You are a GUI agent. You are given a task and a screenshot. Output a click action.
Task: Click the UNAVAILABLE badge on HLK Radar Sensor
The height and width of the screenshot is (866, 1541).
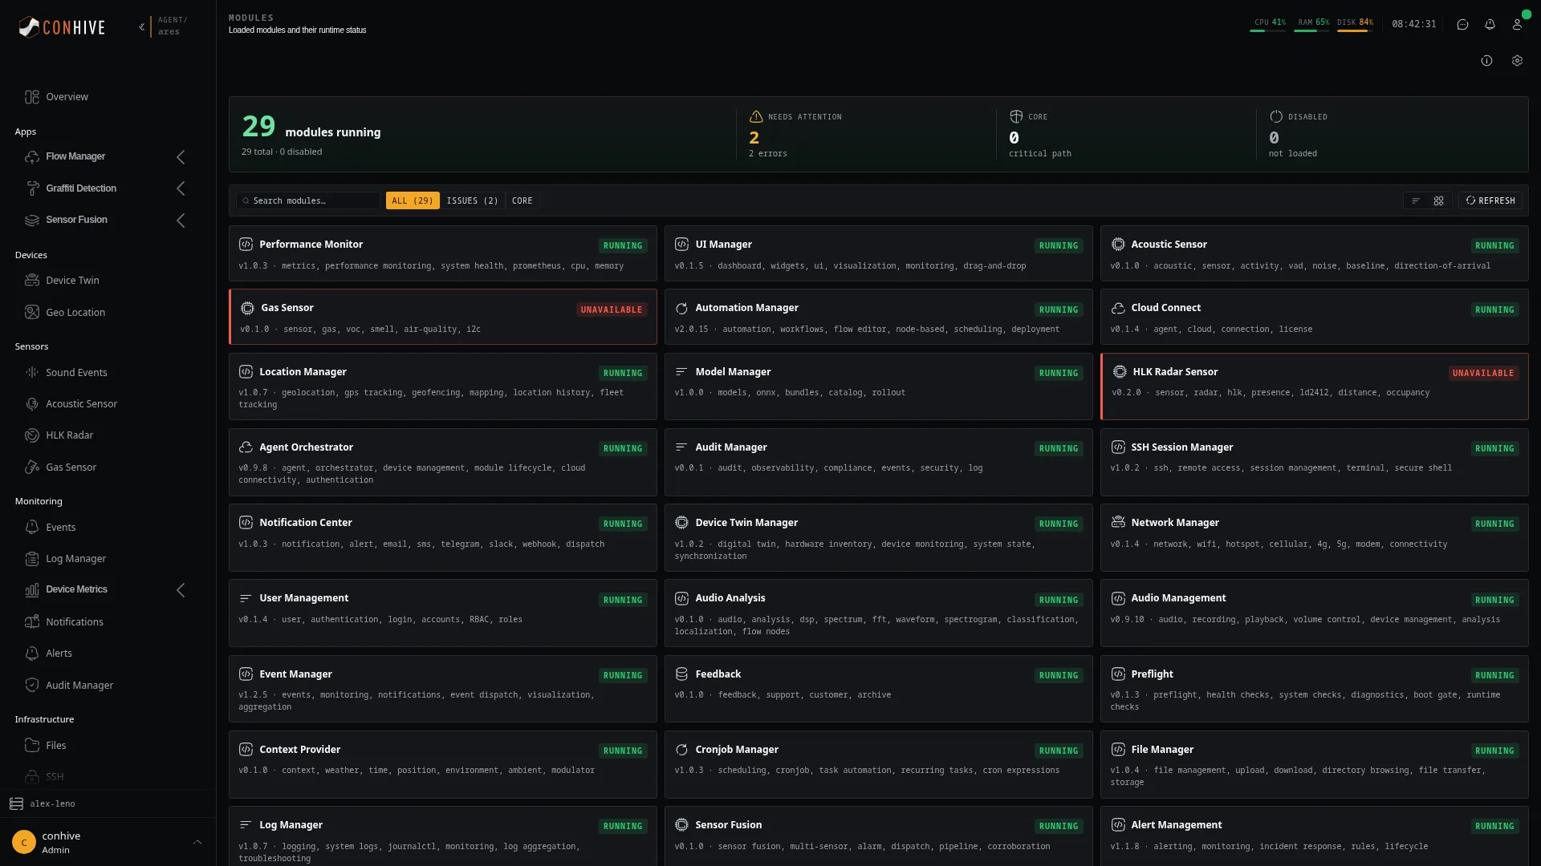point(1483,373)
